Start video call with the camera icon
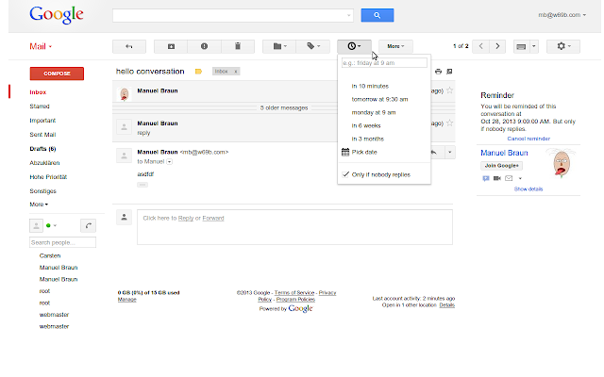This screenshot has width=604, height=377. pos(497,178)
